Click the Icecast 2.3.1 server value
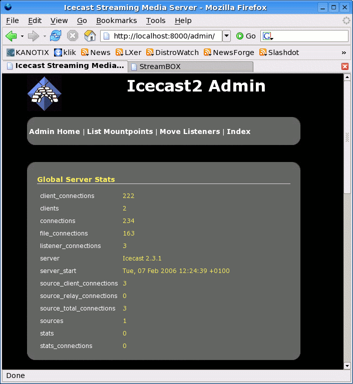Screen dimensions: 353x384 (x=142, y=258)
